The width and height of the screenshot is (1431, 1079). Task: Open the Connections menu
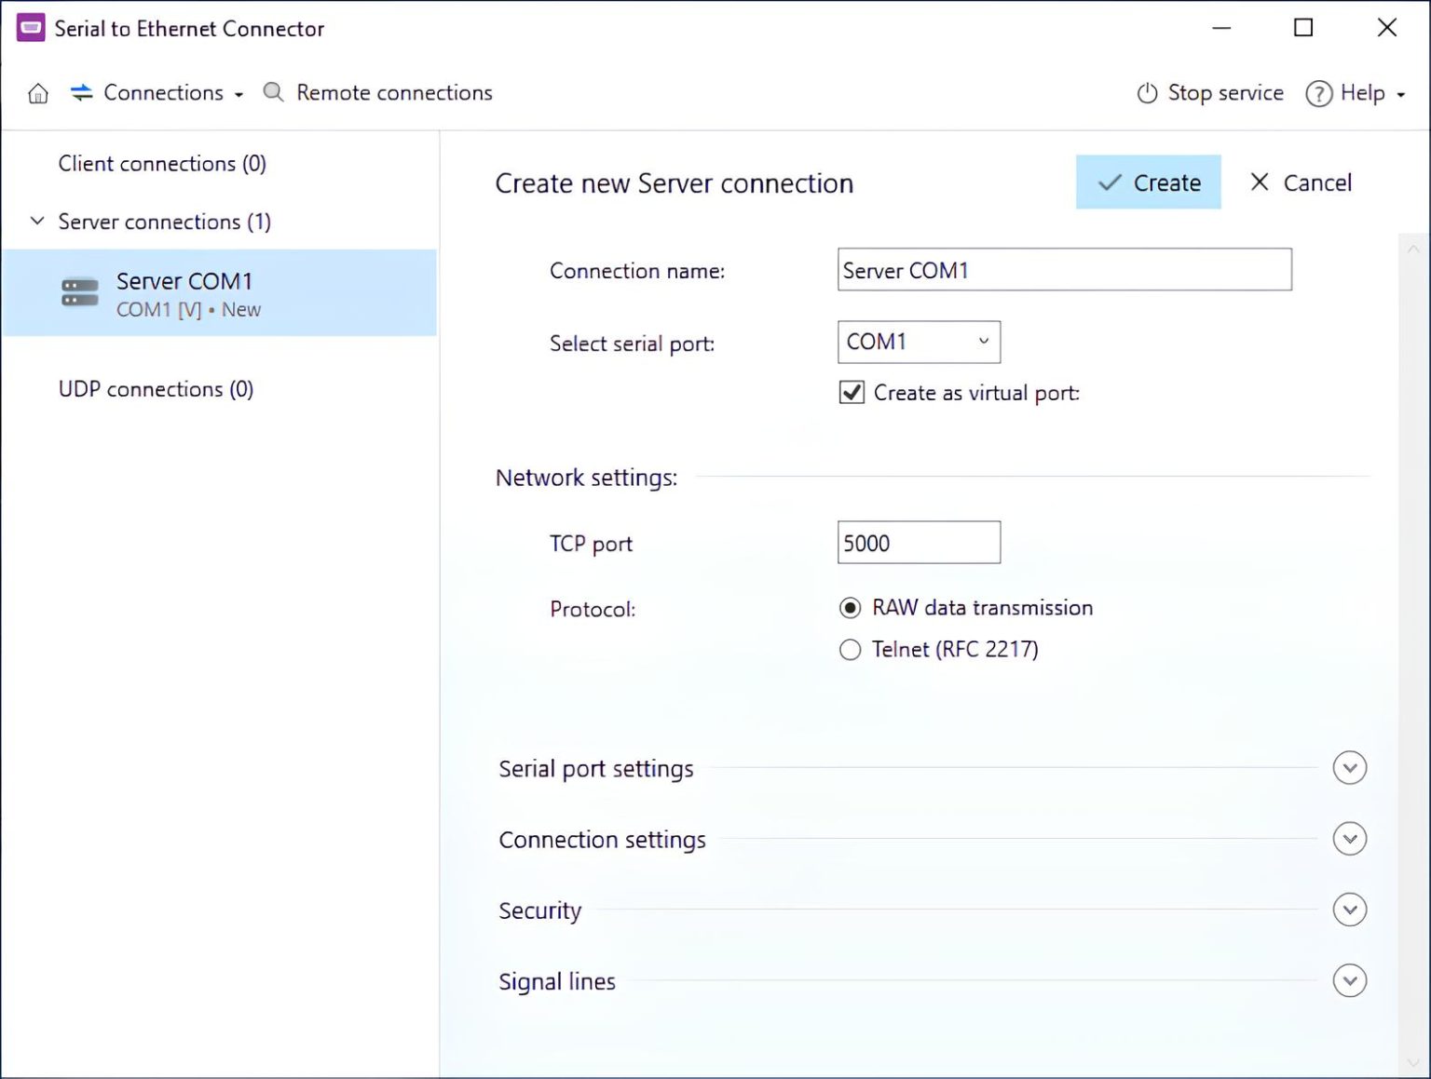tap(164, 93)
